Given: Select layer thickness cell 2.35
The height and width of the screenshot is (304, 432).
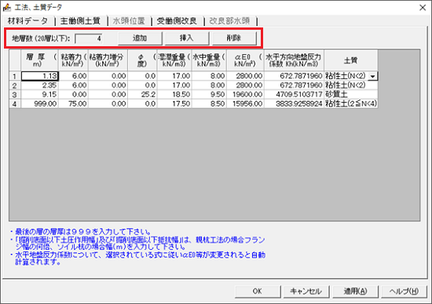Looking at the screenshot, I should click(x=40, y=85).
